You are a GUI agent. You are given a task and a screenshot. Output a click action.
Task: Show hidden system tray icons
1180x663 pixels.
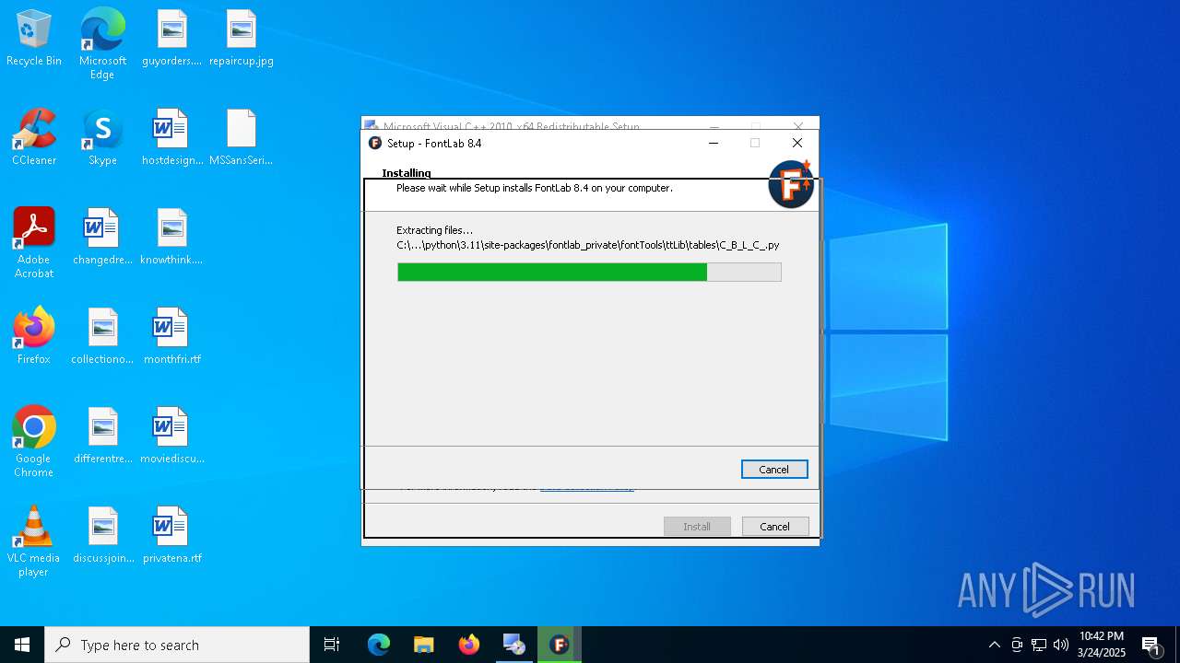994,645
